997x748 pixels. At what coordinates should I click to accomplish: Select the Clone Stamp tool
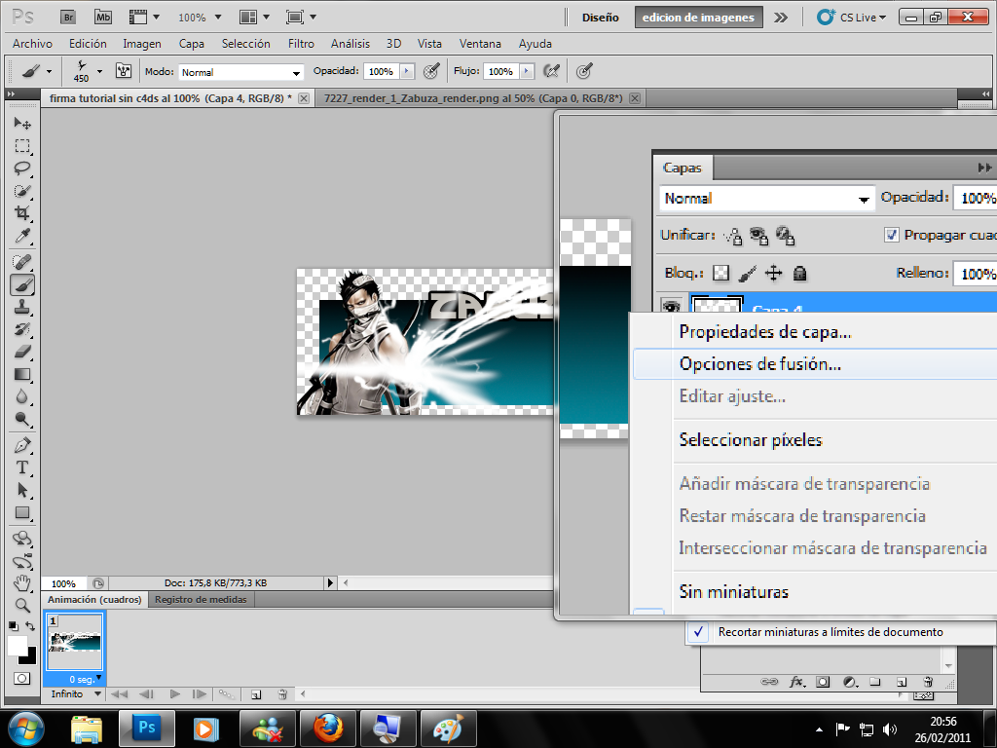point(22,307)
